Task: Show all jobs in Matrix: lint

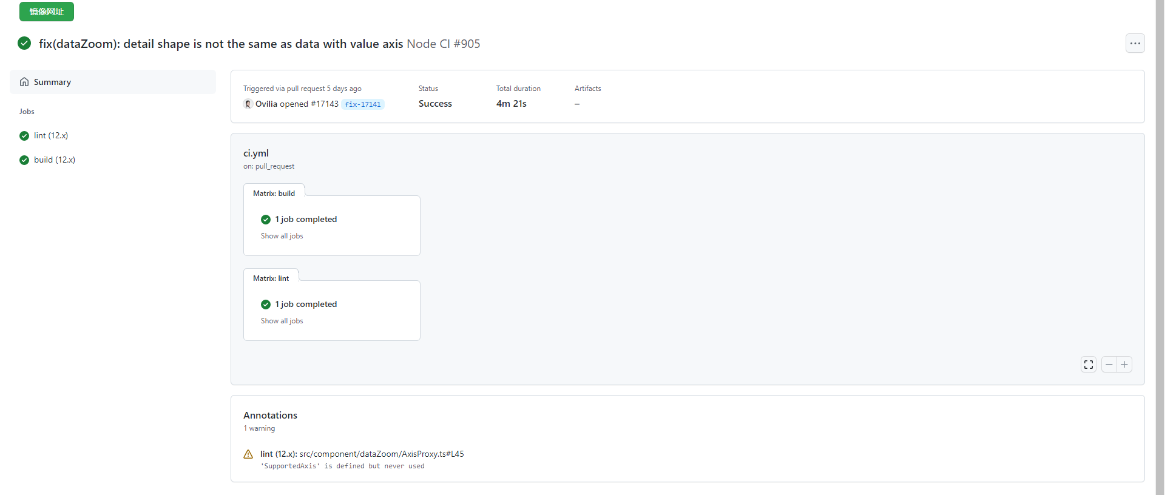Action: [x=282, y=321]
